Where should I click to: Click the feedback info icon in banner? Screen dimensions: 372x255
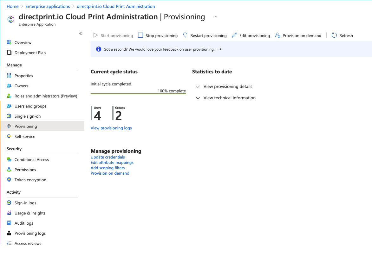98,49
